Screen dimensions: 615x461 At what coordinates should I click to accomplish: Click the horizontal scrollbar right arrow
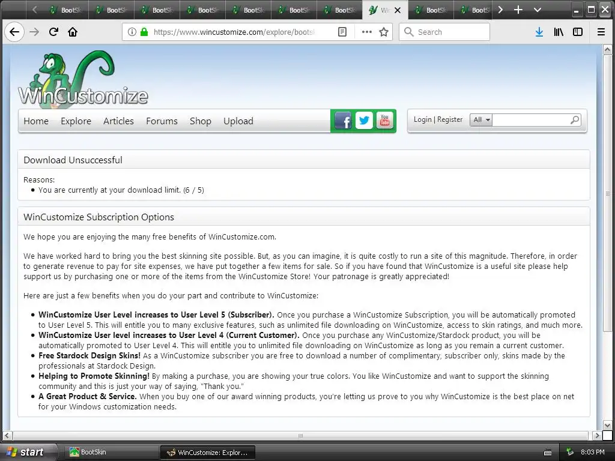click(596, 436)
